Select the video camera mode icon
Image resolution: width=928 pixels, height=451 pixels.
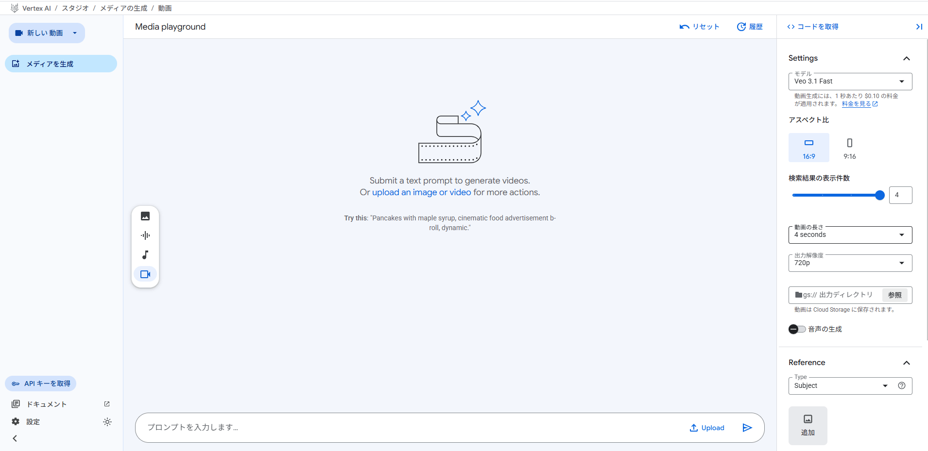145,274
